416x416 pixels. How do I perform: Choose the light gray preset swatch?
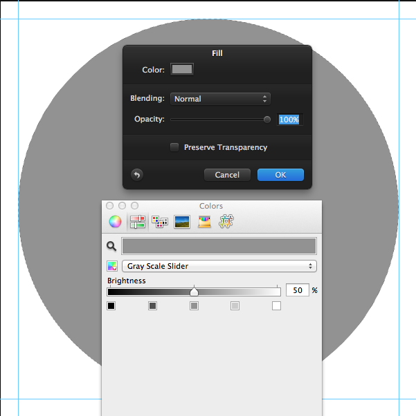pyautogui.click(x=235, y=306)
